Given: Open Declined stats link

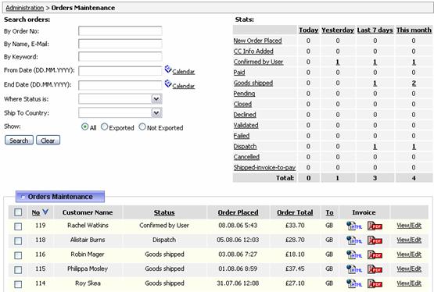Looking at the screenshot, I should tap(245, 115).
